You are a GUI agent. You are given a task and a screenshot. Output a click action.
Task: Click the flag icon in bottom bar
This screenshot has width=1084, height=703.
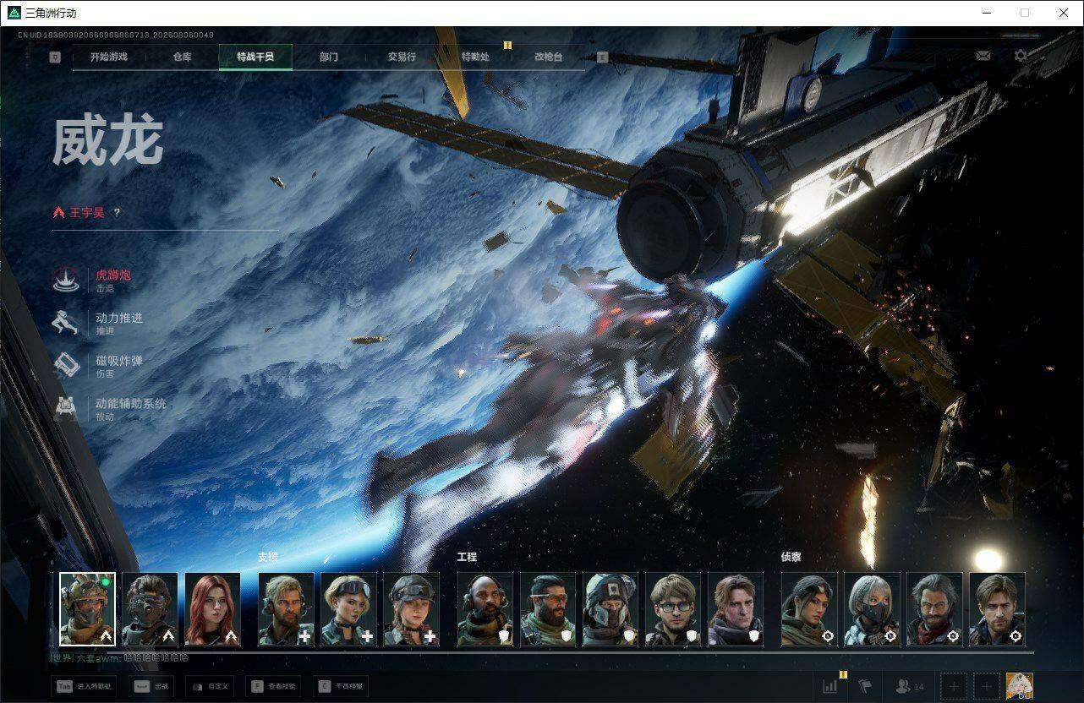tap(864, 687)
